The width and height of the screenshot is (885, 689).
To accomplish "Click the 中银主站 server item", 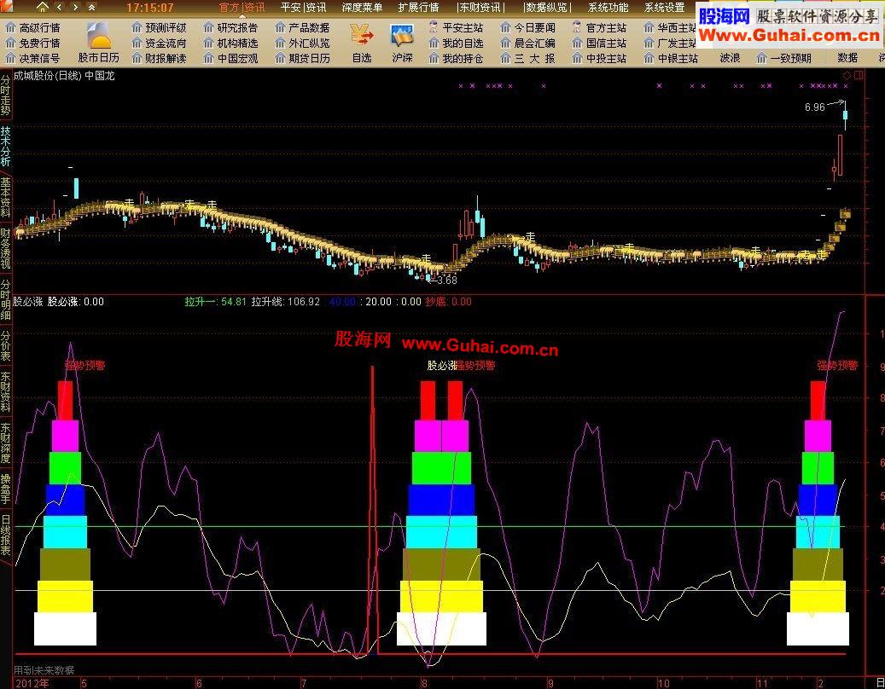I will pos(671,58).
